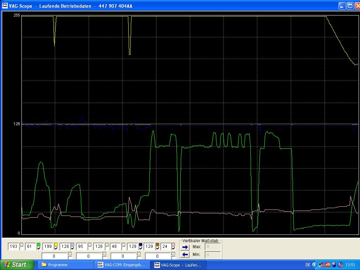Click the dark blue color swatch
Viewport: 360px width, 270px height.
coord(141,245)
